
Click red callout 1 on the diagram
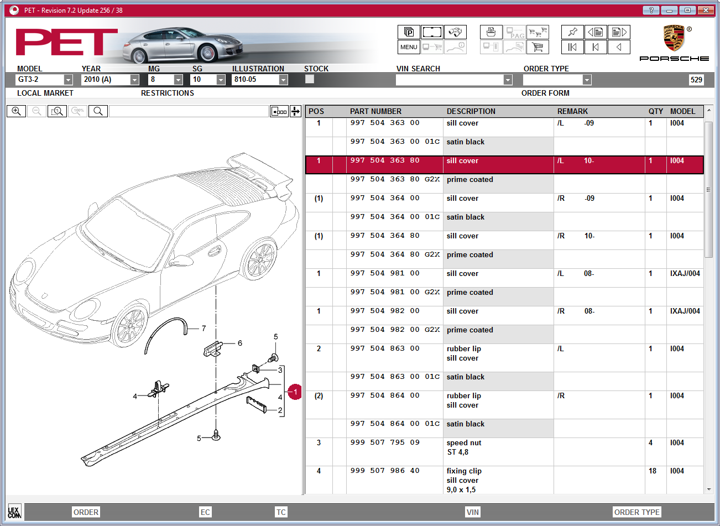[295, 392]
